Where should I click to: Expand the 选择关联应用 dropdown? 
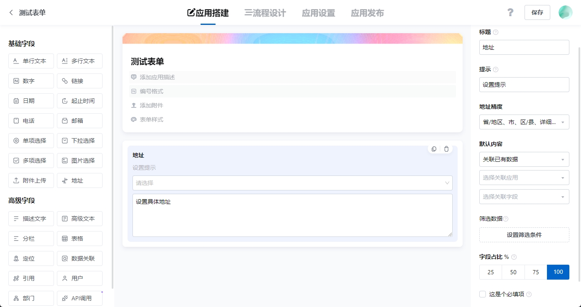tap(524, 177)
